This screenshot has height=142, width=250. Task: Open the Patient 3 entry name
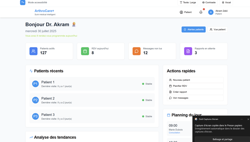[48, 115]
